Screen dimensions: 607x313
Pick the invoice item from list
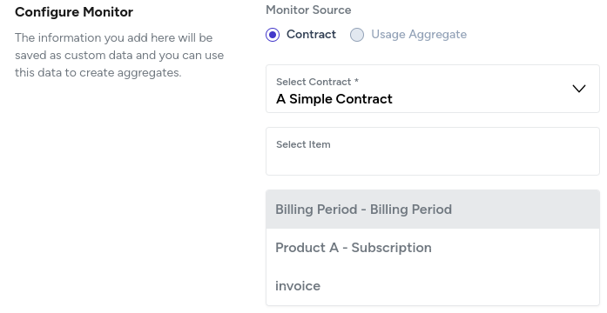click(x=433, y=286)
